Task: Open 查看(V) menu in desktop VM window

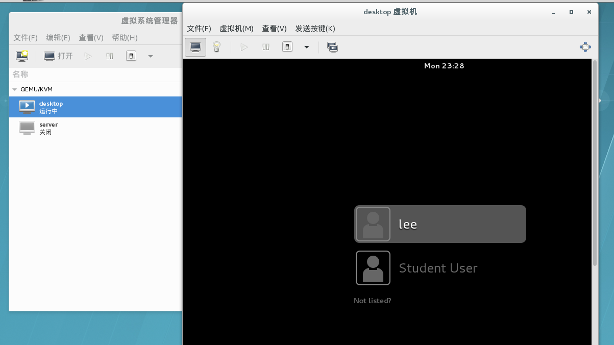Action: [274, 29]
